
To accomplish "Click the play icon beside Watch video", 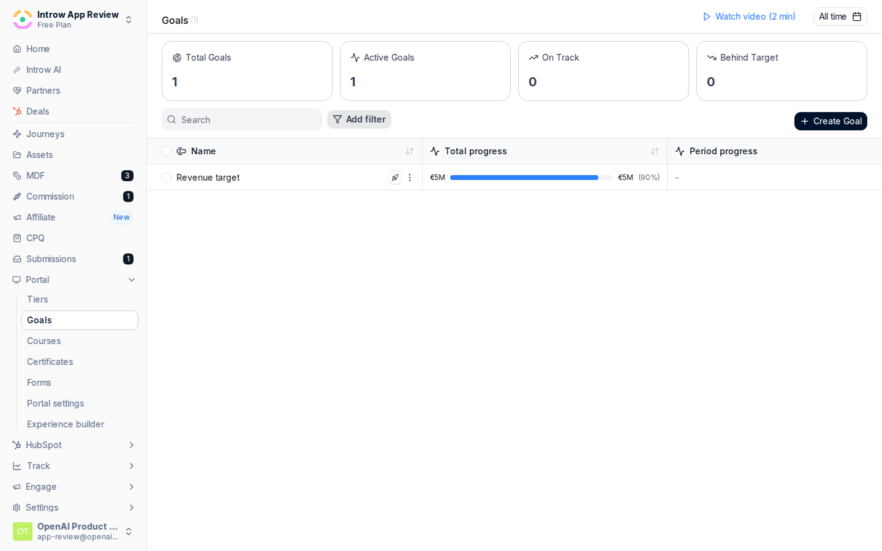I will click(x=707, y=17).
